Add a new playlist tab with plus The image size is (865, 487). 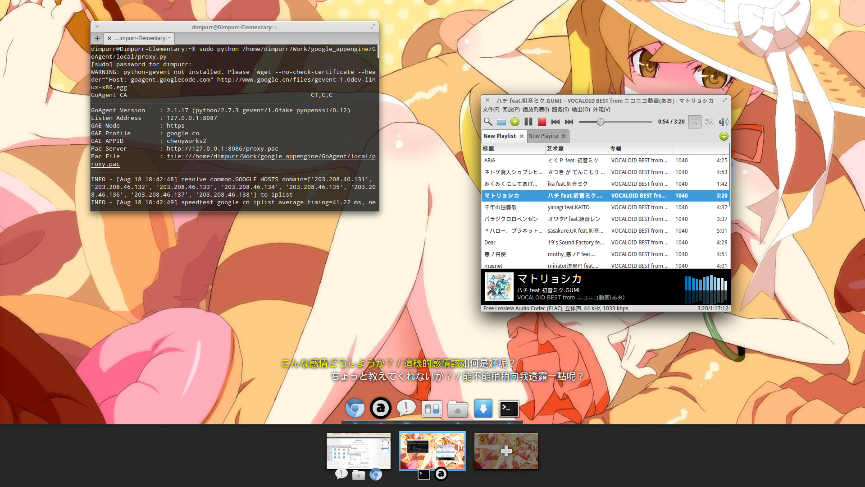coord(724,136)
